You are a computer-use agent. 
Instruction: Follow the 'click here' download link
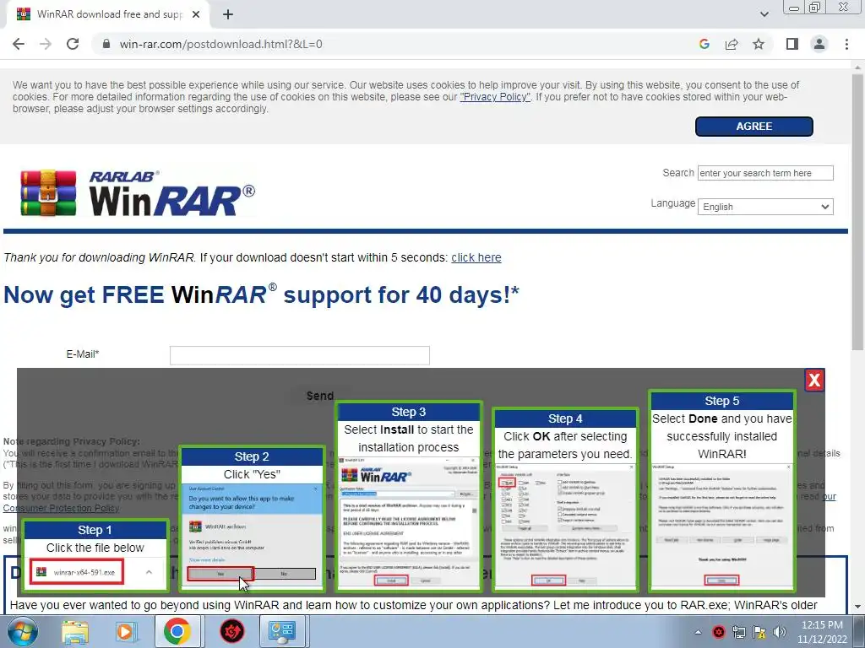click(x=476, y=257)
